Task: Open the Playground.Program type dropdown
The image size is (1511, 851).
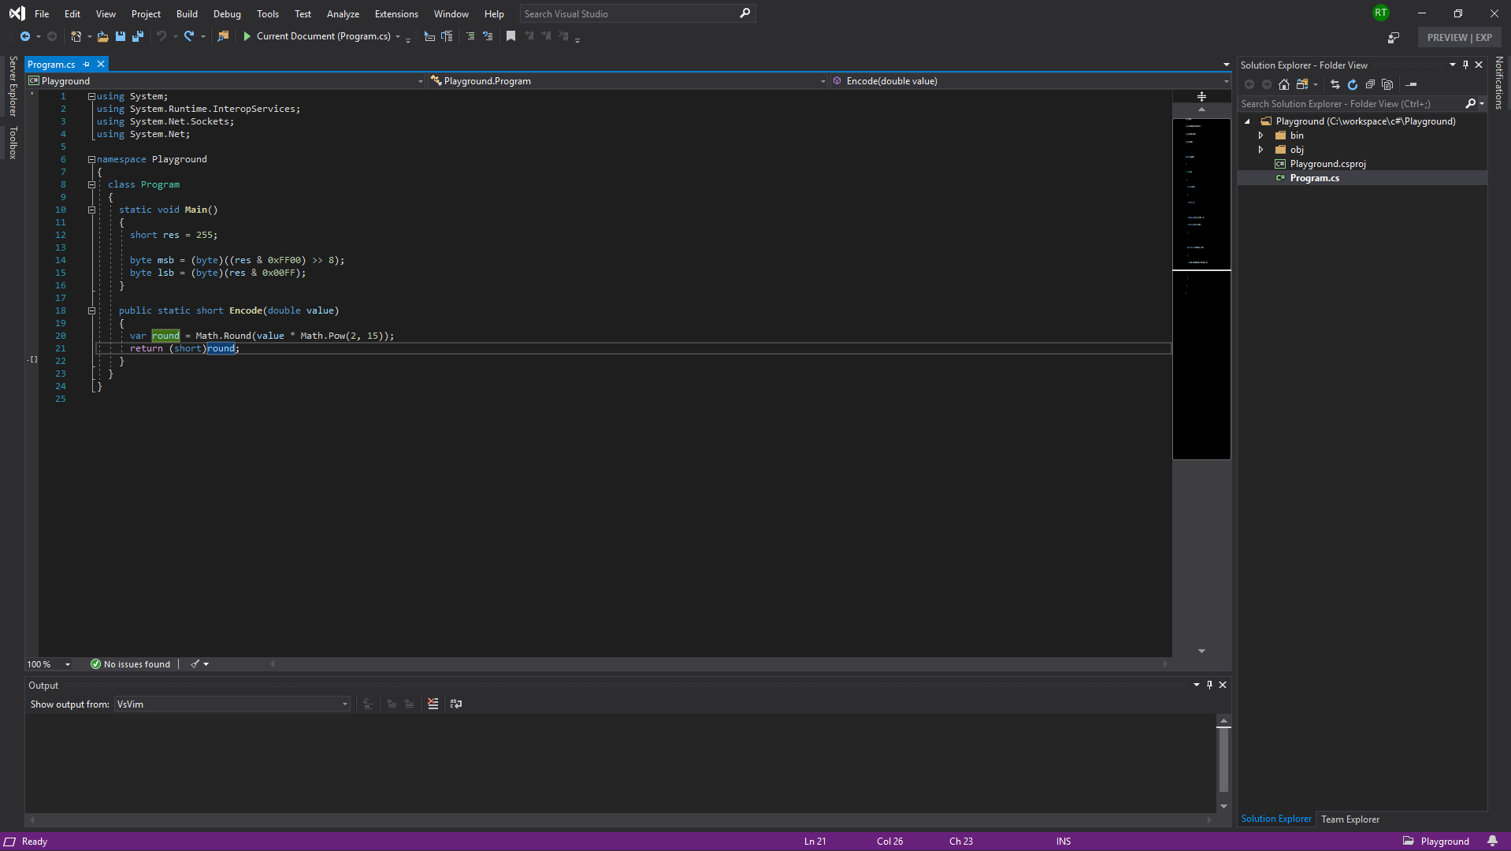Action: pyautogui.click(x=628, y=81)
